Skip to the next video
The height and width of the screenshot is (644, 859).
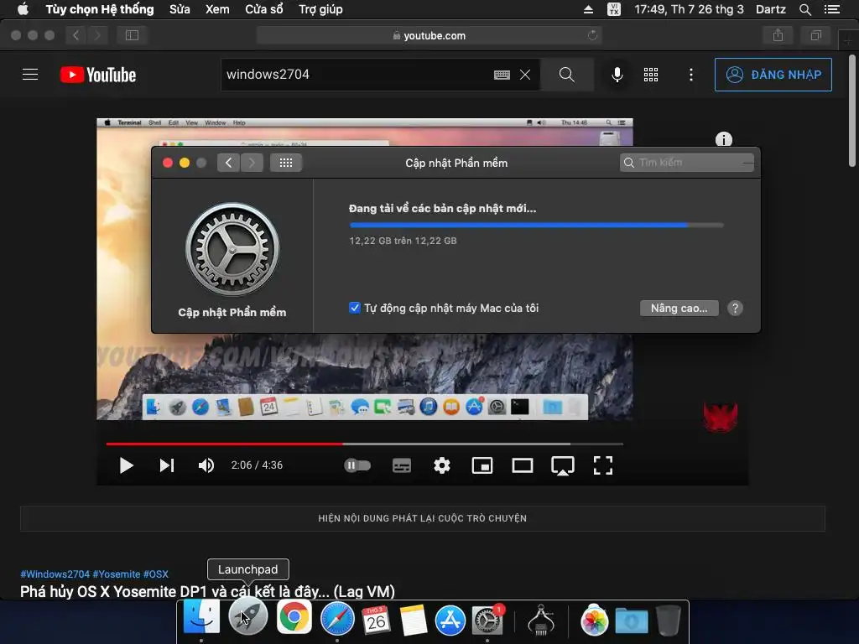(167, 465)
